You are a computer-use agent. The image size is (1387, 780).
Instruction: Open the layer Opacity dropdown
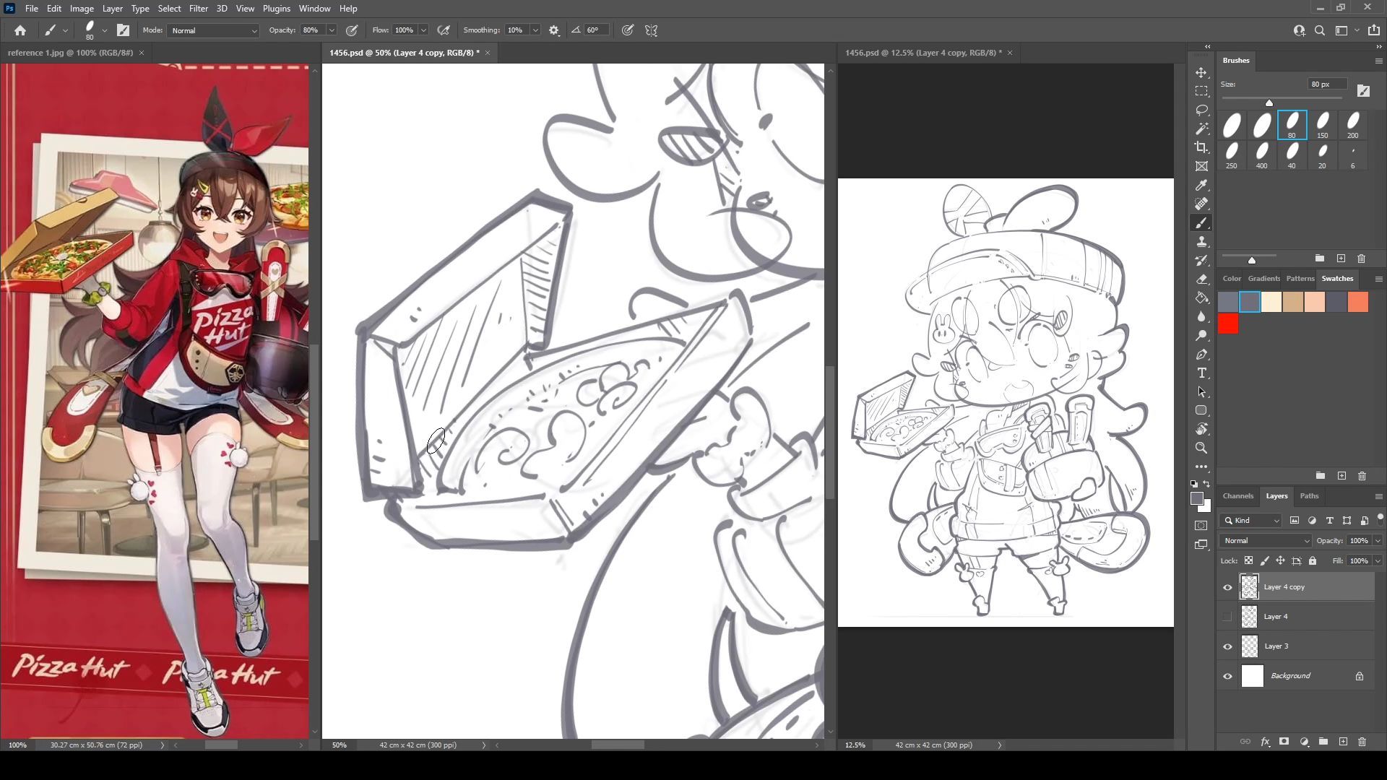[x=1378, y=541]
